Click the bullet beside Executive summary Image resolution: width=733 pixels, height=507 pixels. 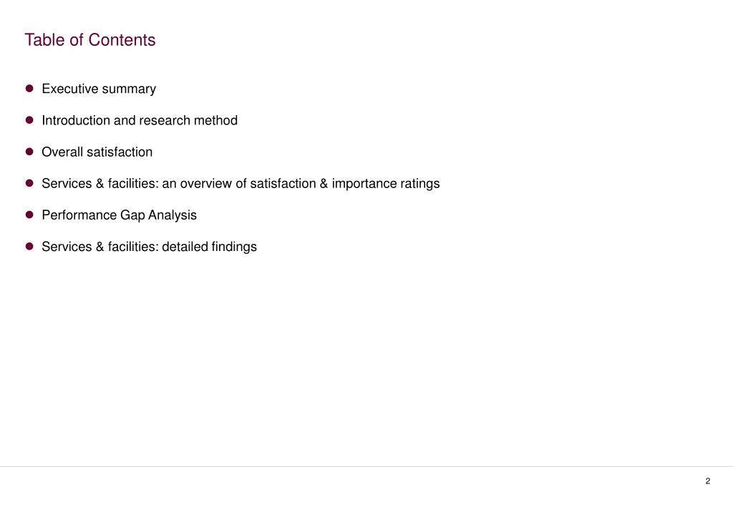29,89
